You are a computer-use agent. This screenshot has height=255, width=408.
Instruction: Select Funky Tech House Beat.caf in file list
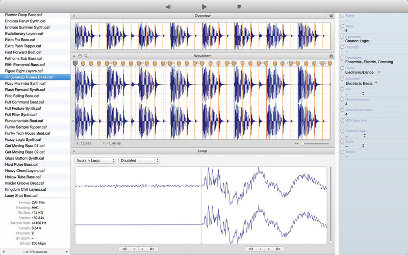(x=28, y=133)
